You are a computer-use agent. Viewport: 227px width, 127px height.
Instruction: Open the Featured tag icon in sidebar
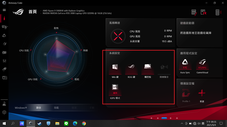pos(4,69)
